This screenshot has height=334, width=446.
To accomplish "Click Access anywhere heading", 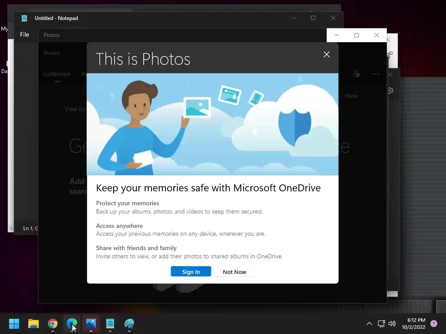I will point(119,226).
